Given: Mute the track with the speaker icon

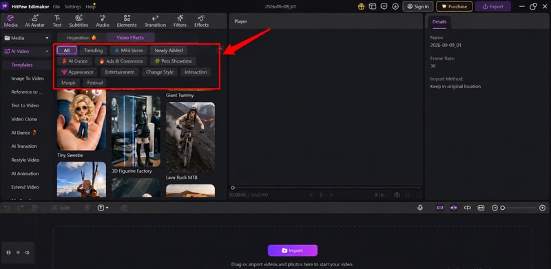Looking at the screenshot, I should point(27,252).
